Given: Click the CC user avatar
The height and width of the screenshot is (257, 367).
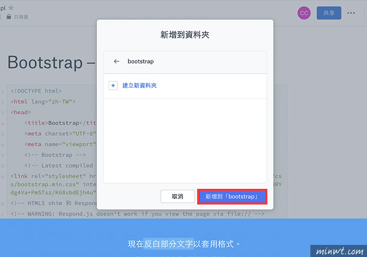Looking at the screenshot, I should pyautogui.click(x=304, y=13).
